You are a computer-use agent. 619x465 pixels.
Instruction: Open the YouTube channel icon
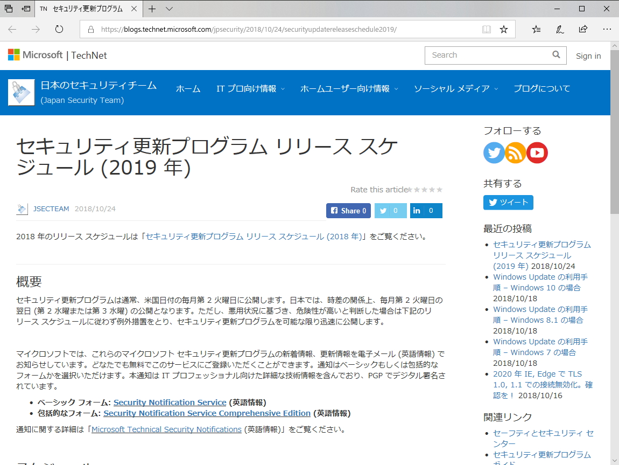[537, 152]
